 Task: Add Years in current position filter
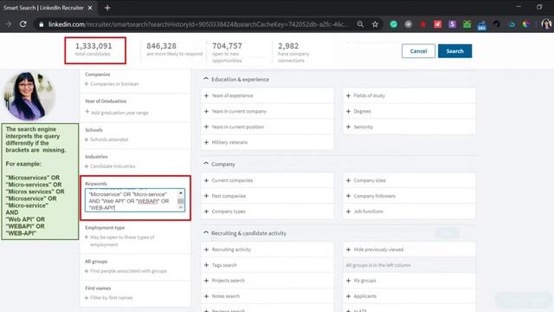(x=267, y=127)
